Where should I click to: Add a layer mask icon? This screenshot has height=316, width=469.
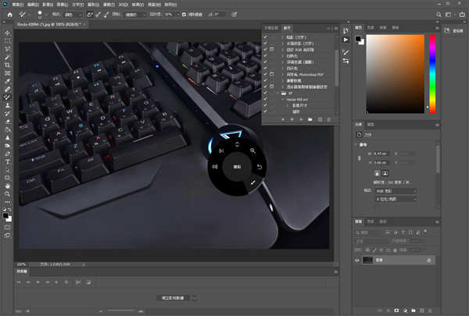coord(396,311)
